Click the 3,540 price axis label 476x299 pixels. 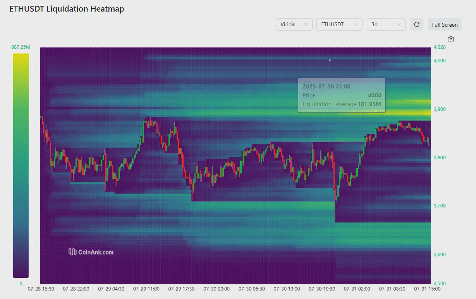[x=440, y=284]
